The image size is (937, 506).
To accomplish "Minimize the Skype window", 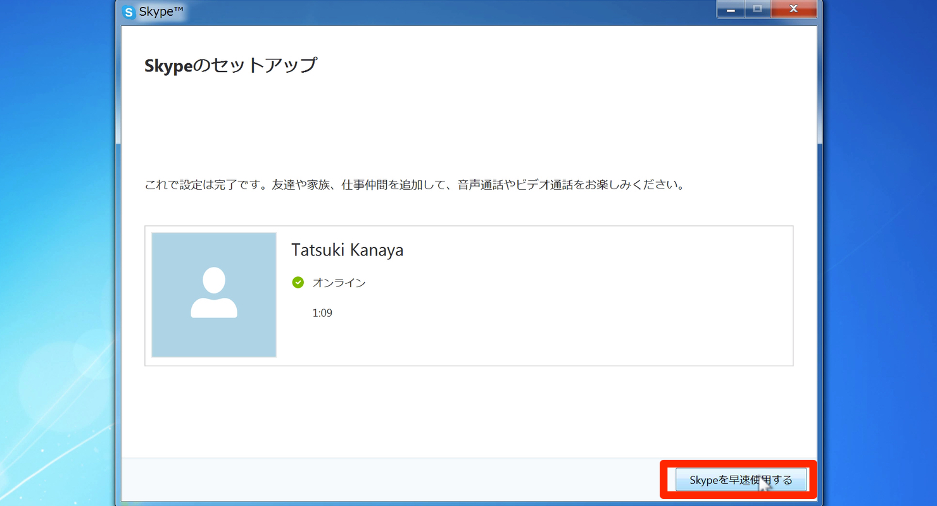I will pyautogui.click(x=731, y=9).
